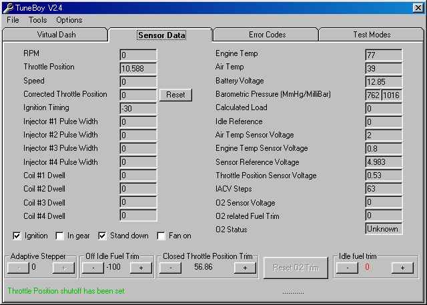Toggle the Ignition checkbox

coord(17,236)
